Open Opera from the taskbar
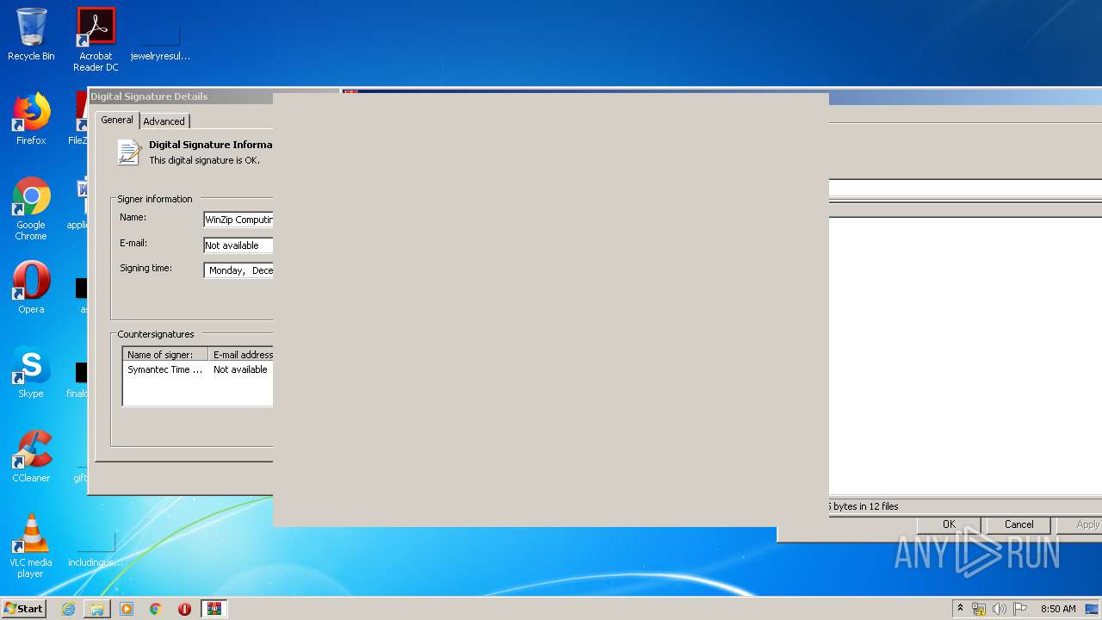This screenshot has width=1102, height=620. [184, 609]
